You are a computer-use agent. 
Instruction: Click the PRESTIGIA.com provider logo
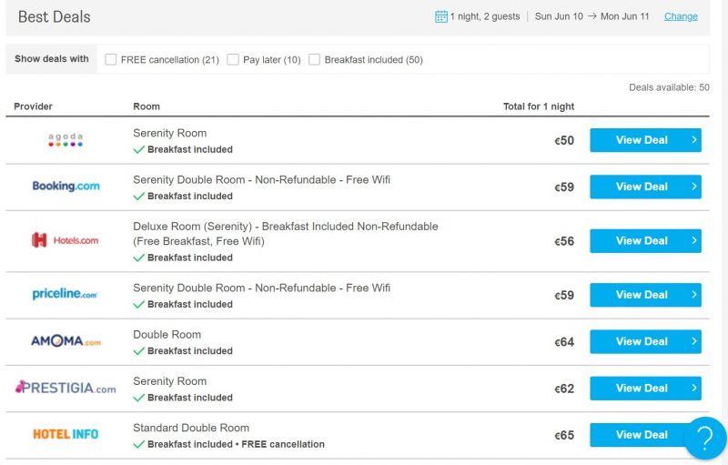pos(66,388)
